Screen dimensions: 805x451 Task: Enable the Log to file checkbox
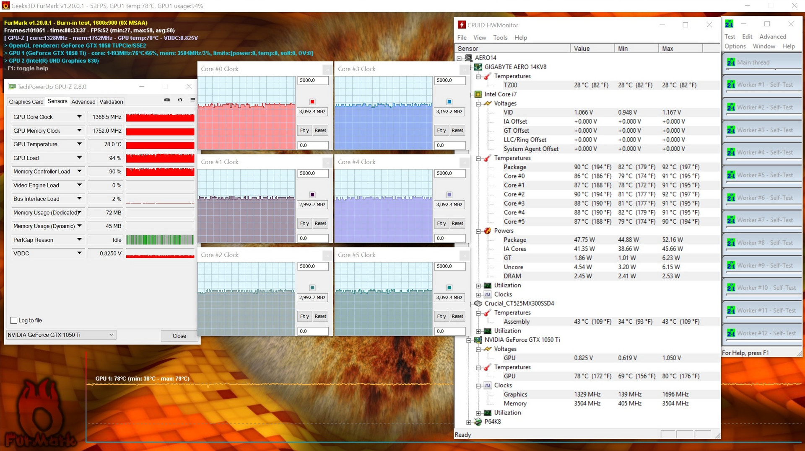tap(14, 320)
